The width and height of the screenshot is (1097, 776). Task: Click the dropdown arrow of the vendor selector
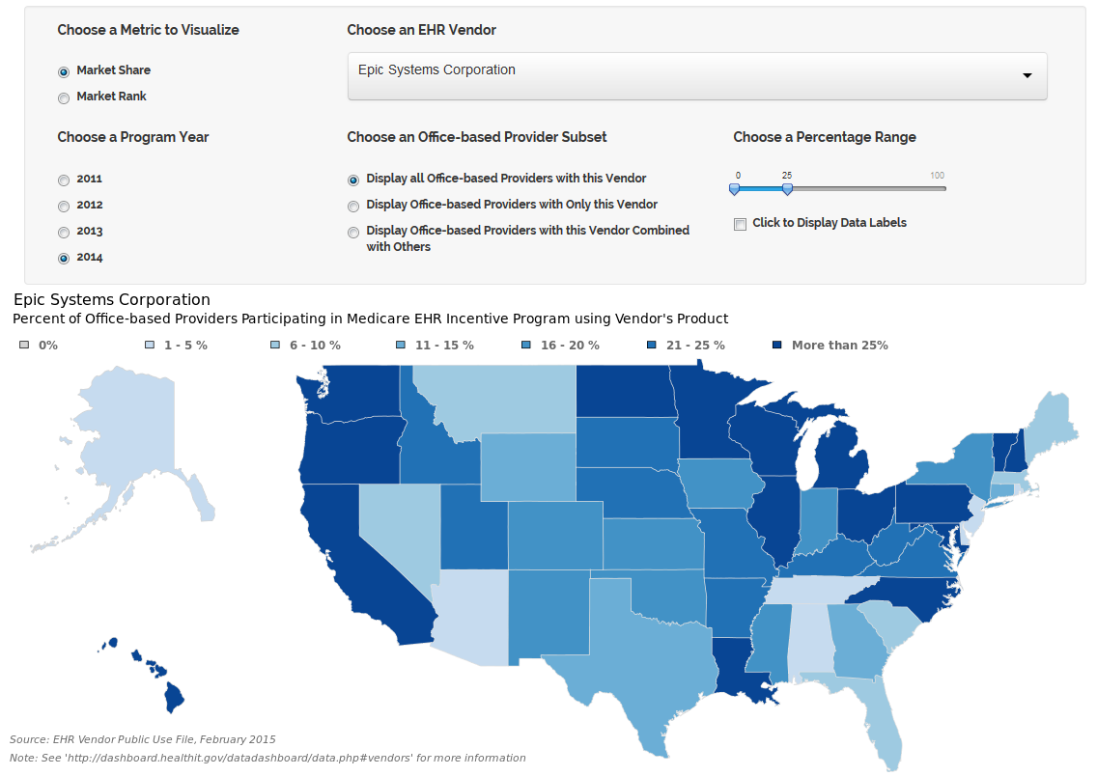click(1027, 75)
